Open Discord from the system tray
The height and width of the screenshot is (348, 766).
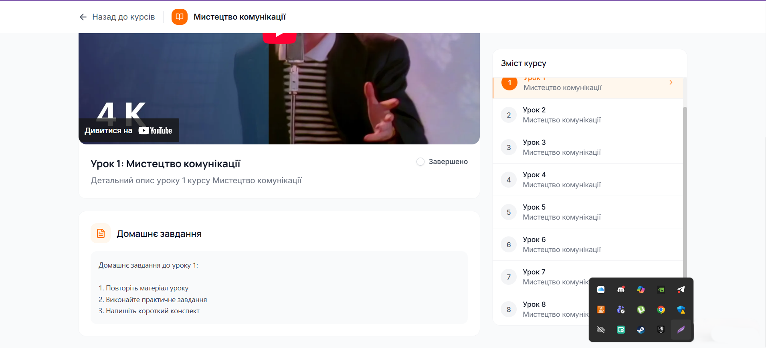pos(621,290)
